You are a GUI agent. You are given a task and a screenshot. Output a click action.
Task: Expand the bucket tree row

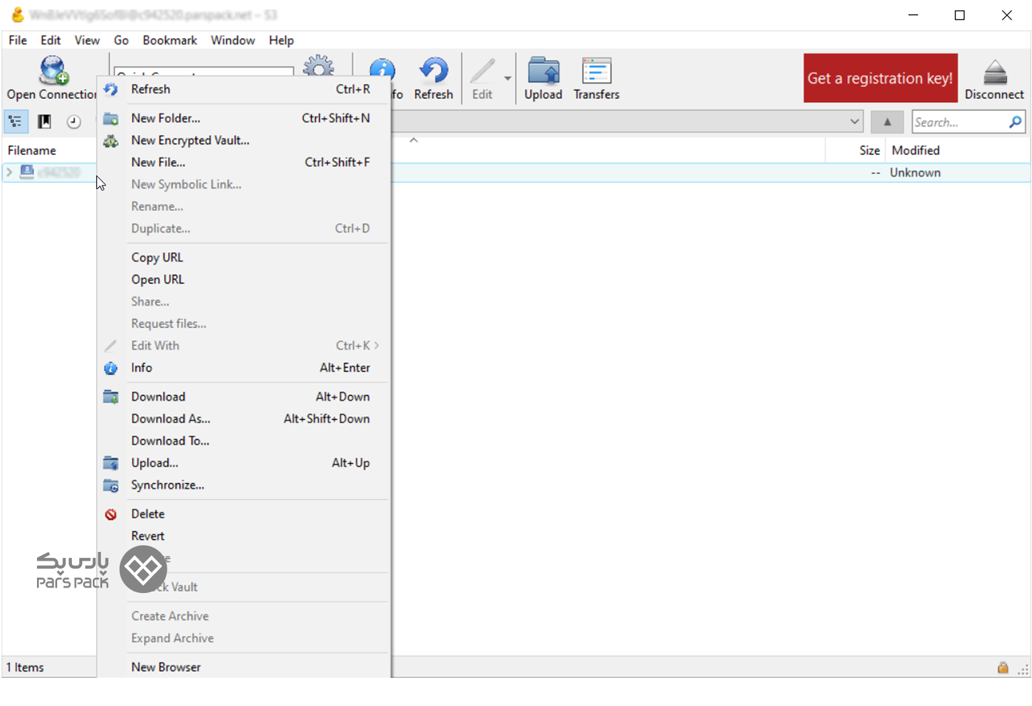pos(9,173)
